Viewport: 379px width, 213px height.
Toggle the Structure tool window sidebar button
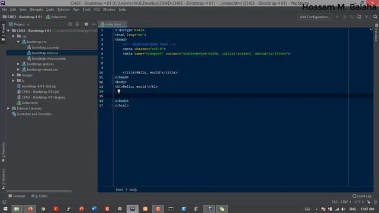click(x=3, y=179)
